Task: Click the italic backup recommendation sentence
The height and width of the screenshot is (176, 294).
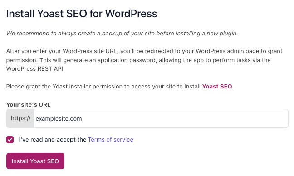Action: click(122, 34)
